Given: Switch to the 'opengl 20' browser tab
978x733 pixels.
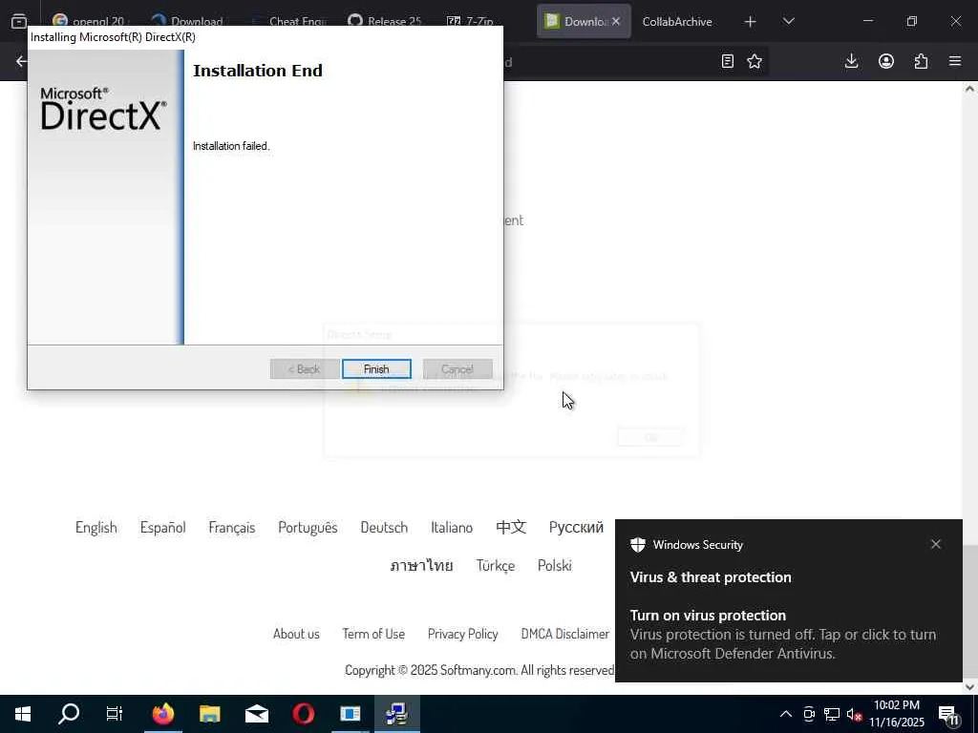Looking at the screenshot, I should 89,21.
